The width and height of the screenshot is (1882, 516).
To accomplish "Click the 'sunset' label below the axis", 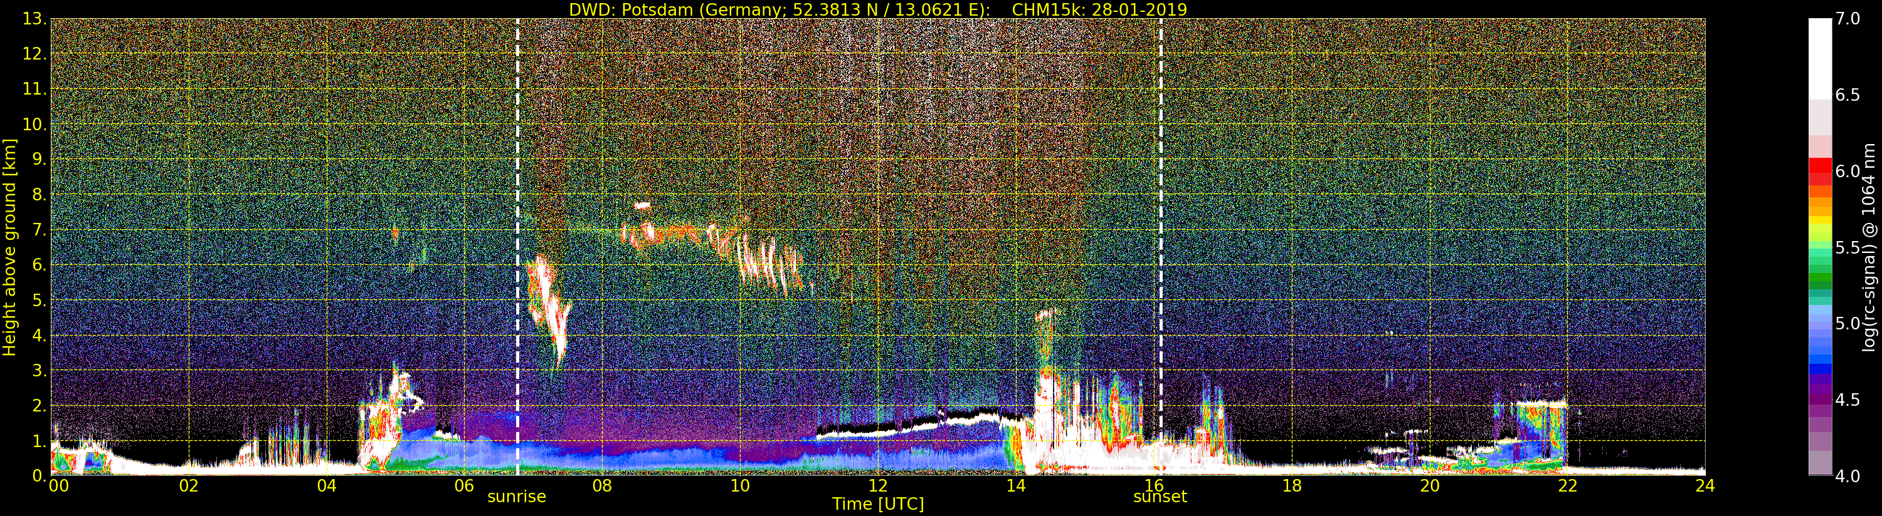I will (x=1160, y=497).
